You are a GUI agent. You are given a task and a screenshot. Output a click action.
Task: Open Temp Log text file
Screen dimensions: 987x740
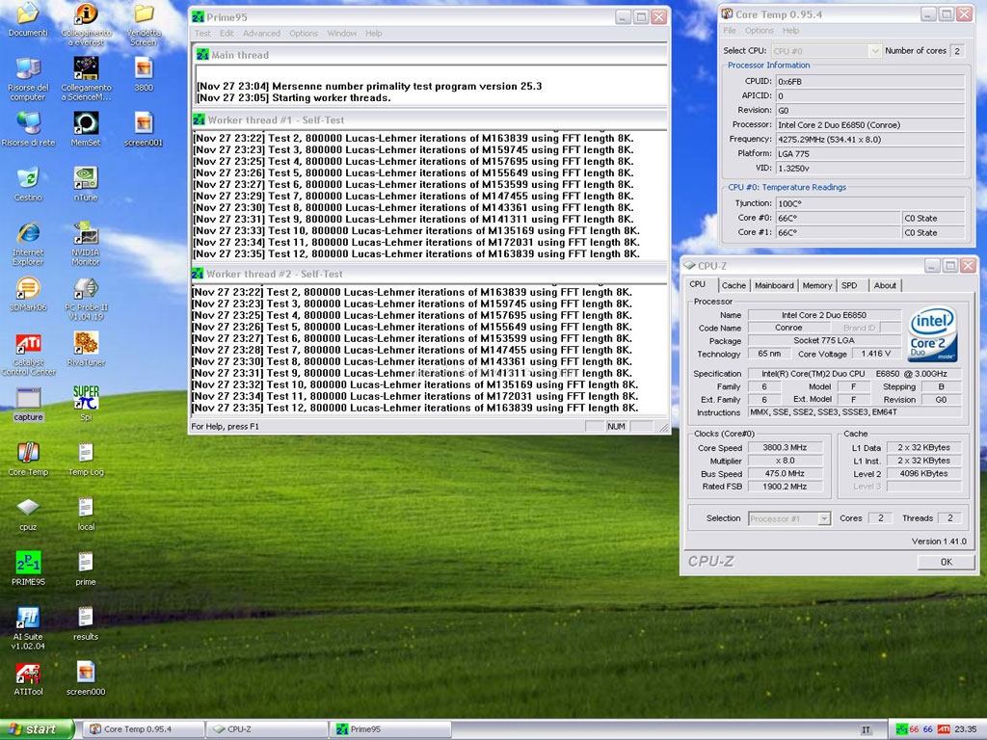coord(86,459)
